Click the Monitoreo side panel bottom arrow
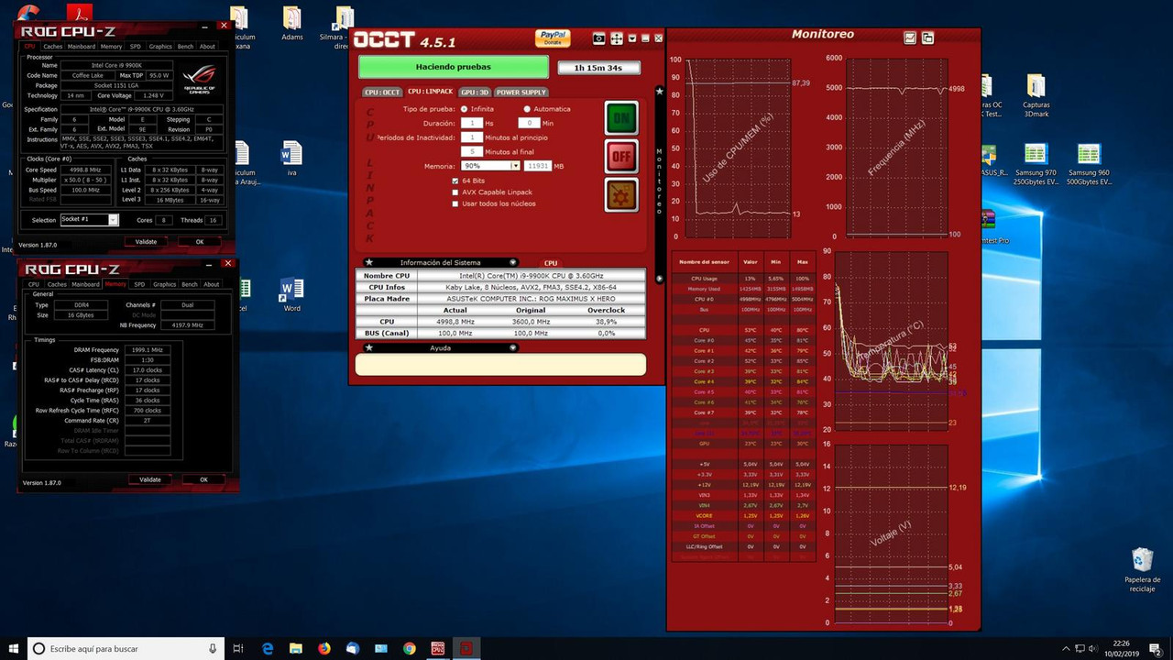 click(659, 278)
